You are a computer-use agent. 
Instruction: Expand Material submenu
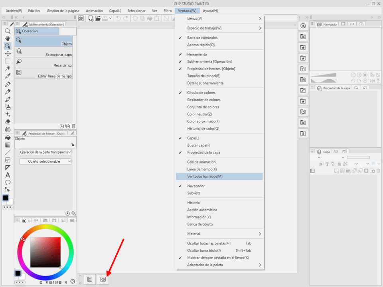219,234
